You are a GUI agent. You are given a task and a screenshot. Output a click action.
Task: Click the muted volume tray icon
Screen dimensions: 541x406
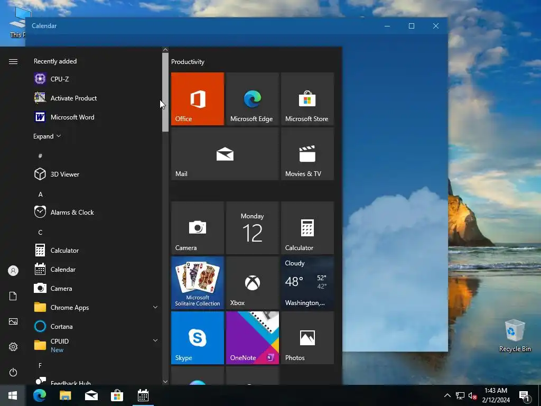472,395
